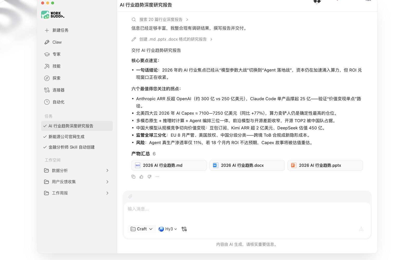
Task: Click the plus icon for 新建任务
Action: click(47, 30)
